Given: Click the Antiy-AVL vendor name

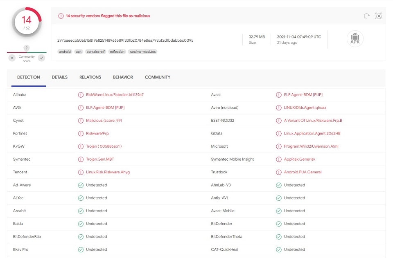Looking at the screenshot, I should click(220, 198).
